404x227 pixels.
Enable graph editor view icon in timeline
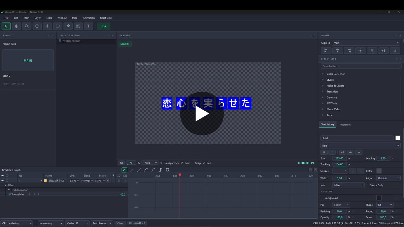pyautogui.click(x=124, y=170)
